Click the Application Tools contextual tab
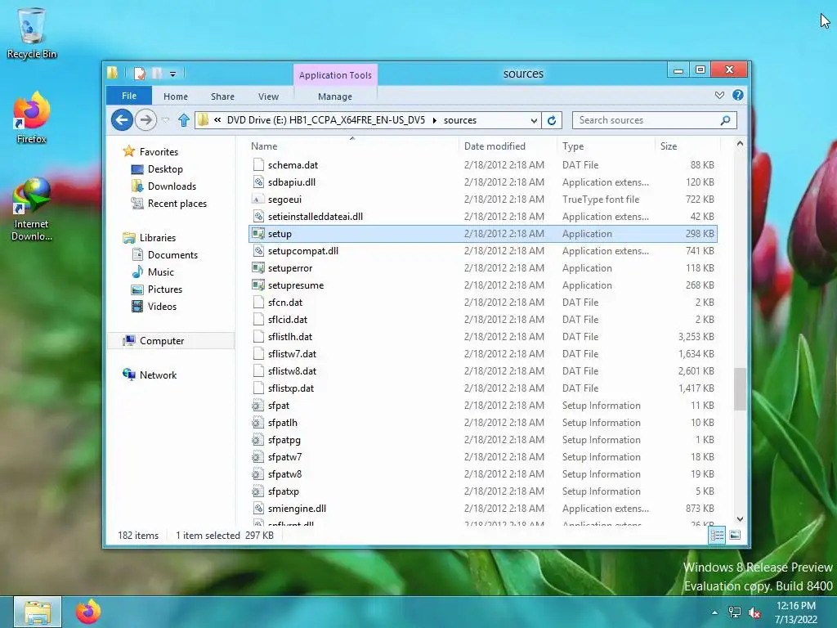Image resolution: width=837 pixels, height=628 pixels. (x=335, y=75)
